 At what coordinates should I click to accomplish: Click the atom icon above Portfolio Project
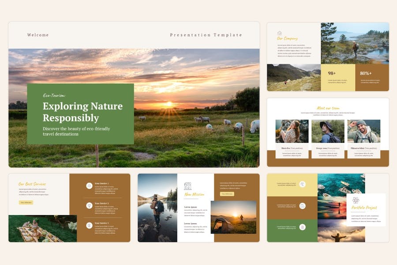coord(356,201)
